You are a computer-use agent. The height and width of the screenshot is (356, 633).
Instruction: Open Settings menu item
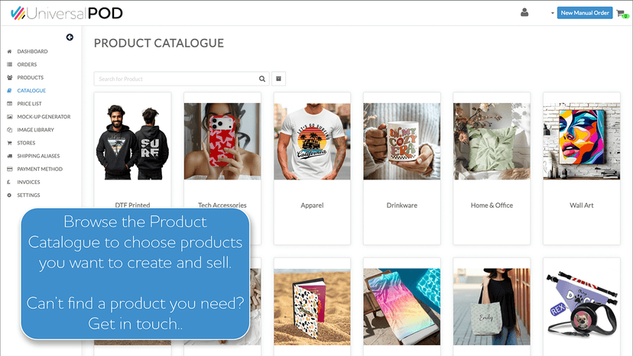click(x=28, y=196)
